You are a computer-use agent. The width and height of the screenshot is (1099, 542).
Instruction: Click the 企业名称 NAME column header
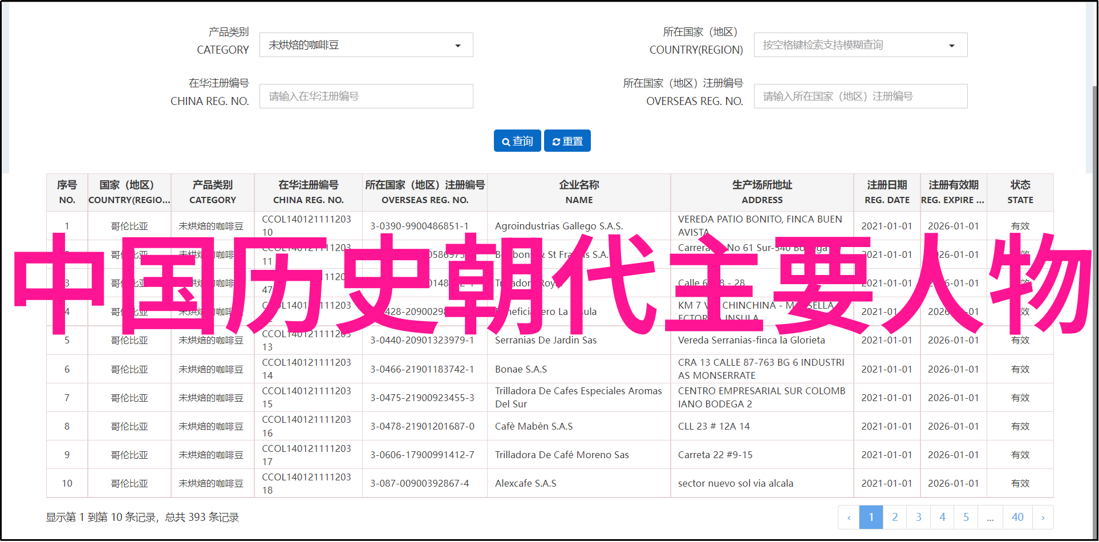coord(578,192)
